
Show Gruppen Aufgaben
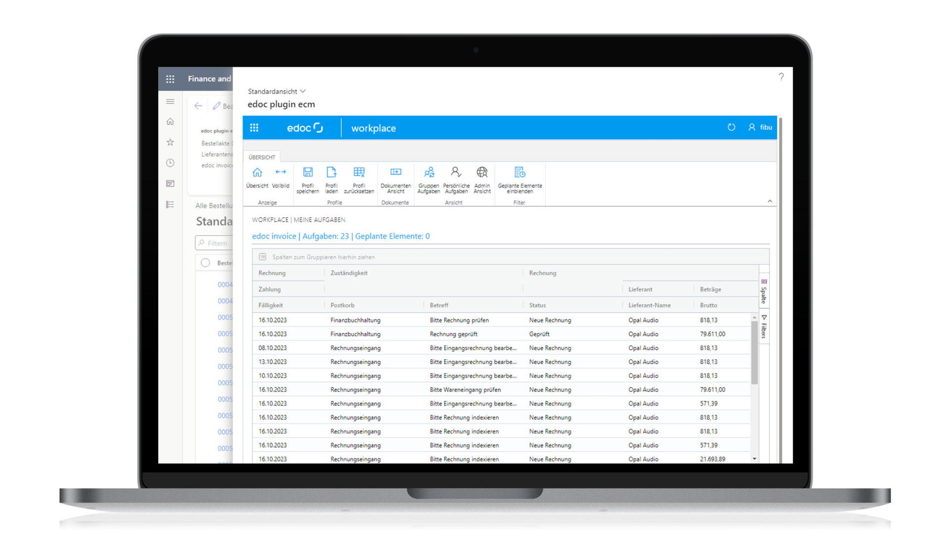pyautogui.click(x=428, y=181)
